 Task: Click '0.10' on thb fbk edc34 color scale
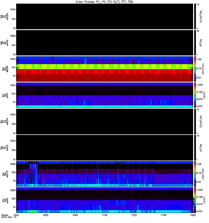199,69
